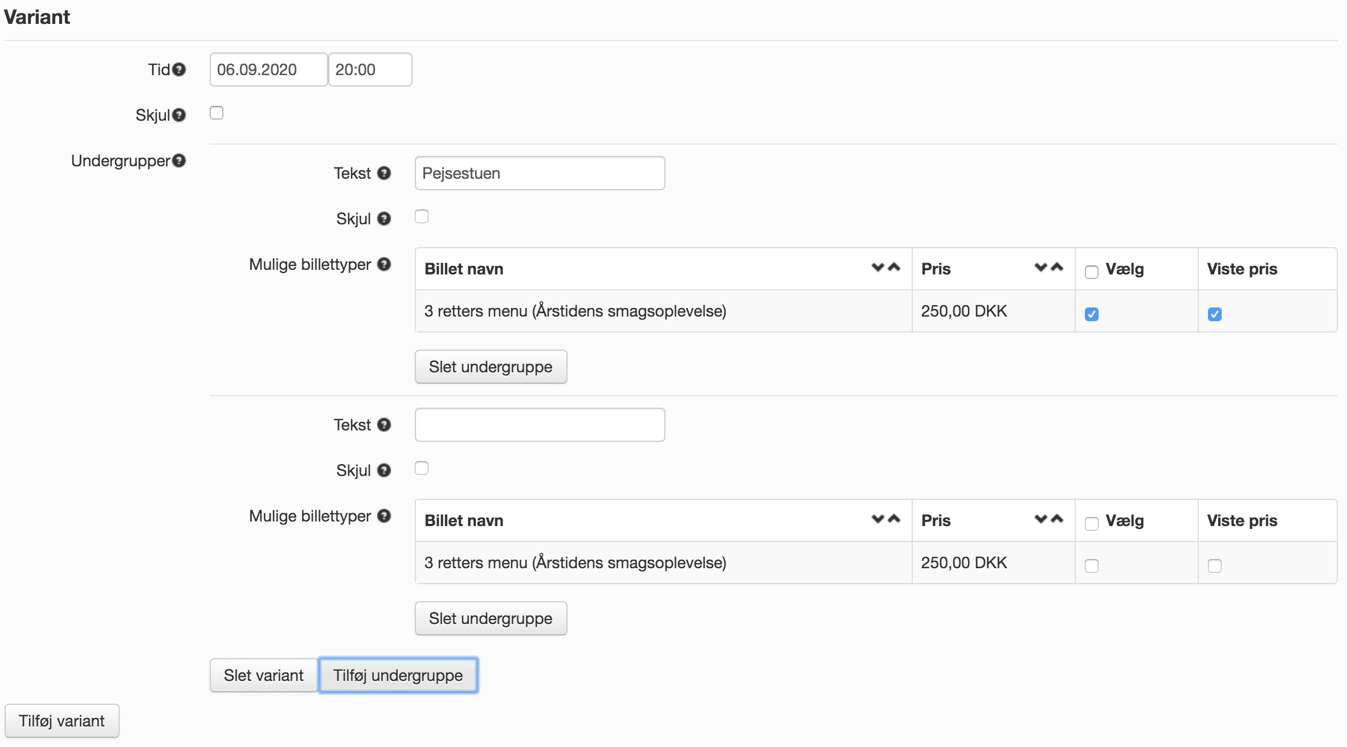Toggle Skjul checkbox for second undergruppe
This screenshot has height=747, width=1347.
click(422, 468)
